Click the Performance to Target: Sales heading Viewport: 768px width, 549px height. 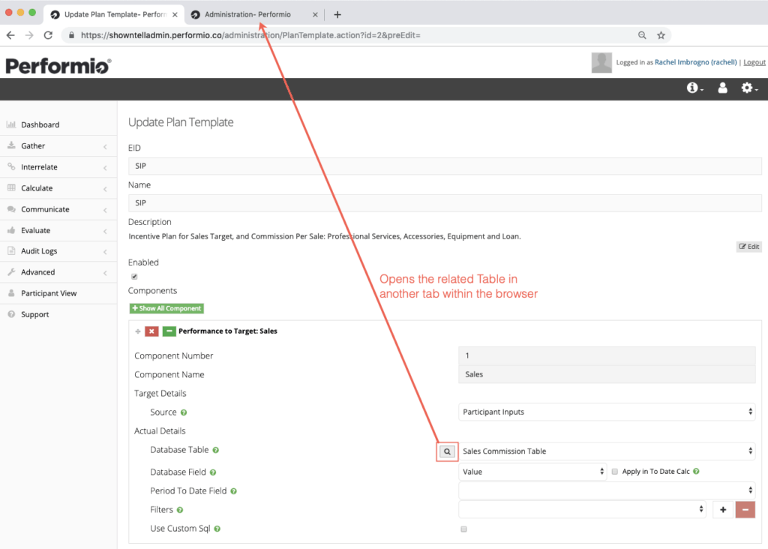tap(228, 331)
